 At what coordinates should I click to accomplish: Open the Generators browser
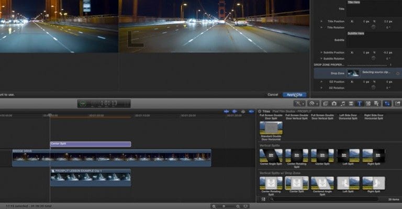pyautogui.click(x=368, y=103)
